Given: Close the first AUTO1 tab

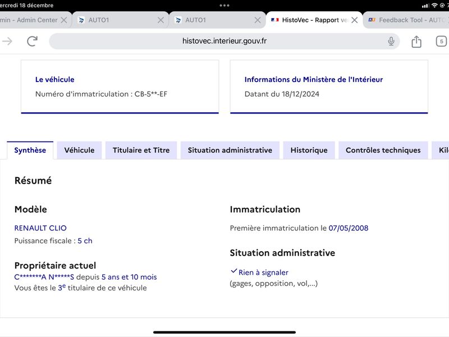Looking at the screenshot, I should pyautogui.click(x=161, y=20).
